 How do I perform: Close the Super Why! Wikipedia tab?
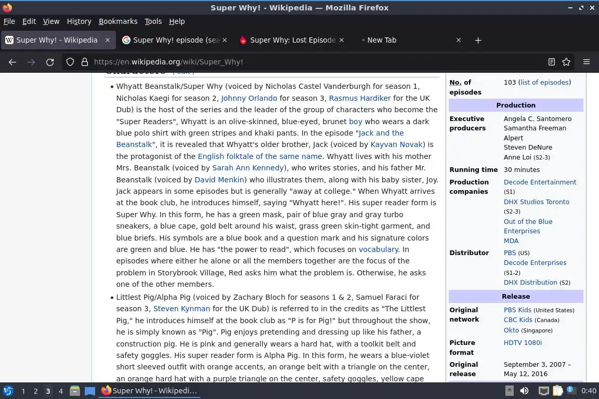[108, 40]
